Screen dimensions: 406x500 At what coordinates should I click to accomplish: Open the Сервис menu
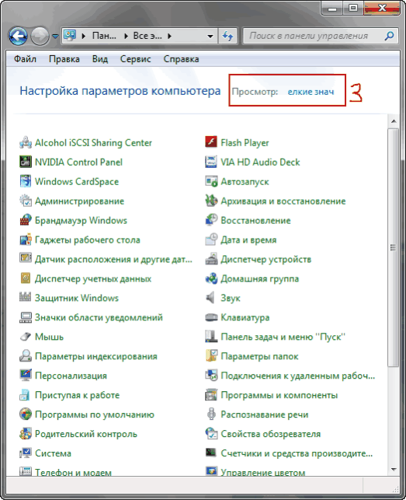(x=135, y=59)
